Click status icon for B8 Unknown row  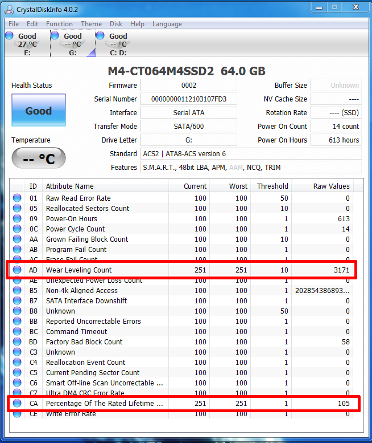click(x=17, y=311)
